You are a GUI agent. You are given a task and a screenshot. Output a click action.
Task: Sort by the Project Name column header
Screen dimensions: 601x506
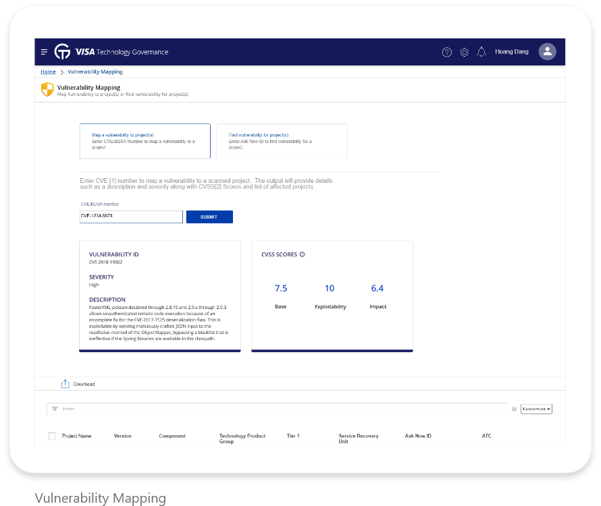(77, 436)
